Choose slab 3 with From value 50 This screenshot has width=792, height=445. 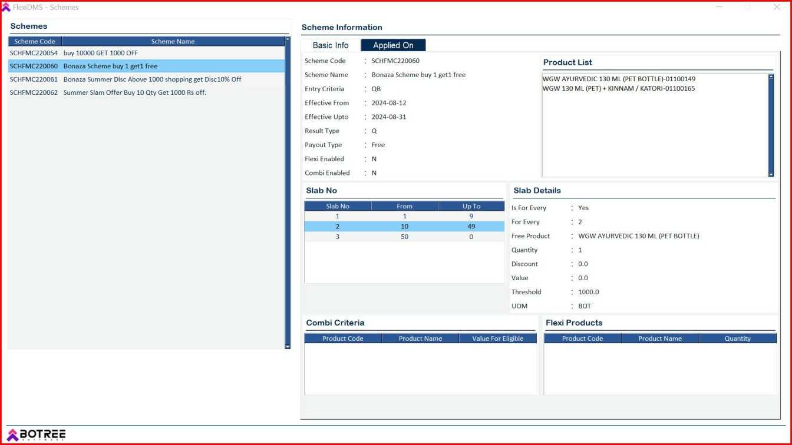[404, 236]
